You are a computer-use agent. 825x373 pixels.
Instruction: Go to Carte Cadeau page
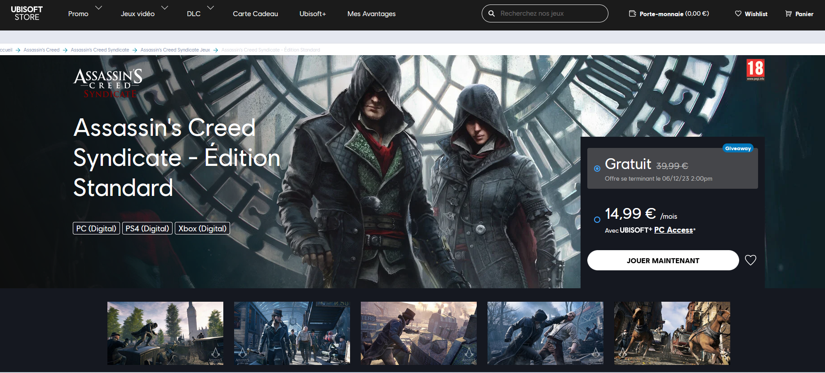tap(255, 14)
